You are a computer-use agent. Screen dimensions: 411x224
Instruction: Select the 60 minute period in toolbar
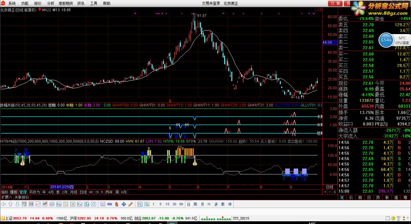point(181,204)
